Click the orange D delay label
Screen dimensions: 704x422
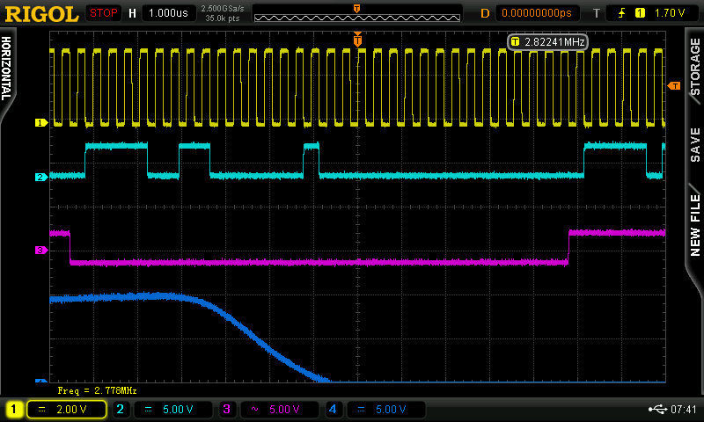tap(485, 13)
